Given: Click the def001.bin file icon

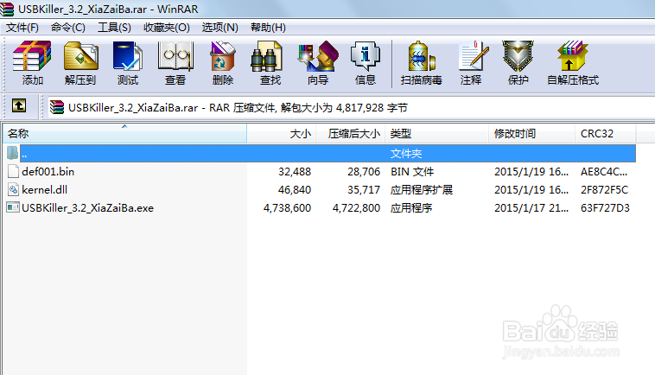Looking at the screenshot, I should [x=13, y=171].
